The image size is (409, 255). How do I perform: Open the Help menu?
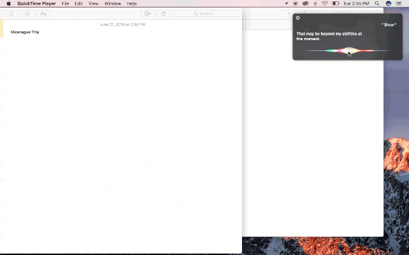[132, 3]
